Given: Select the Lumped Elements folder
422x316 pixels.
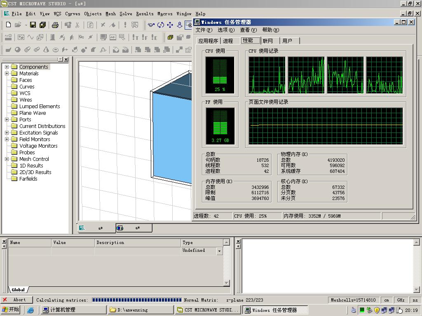Looking at the screenshot, I should pos(40,107).
